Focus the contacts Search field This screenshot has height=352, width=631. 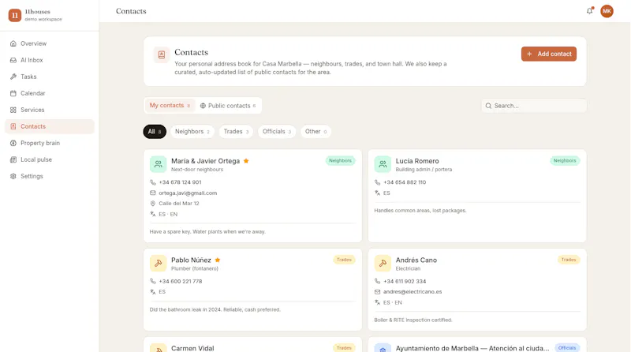534,106
